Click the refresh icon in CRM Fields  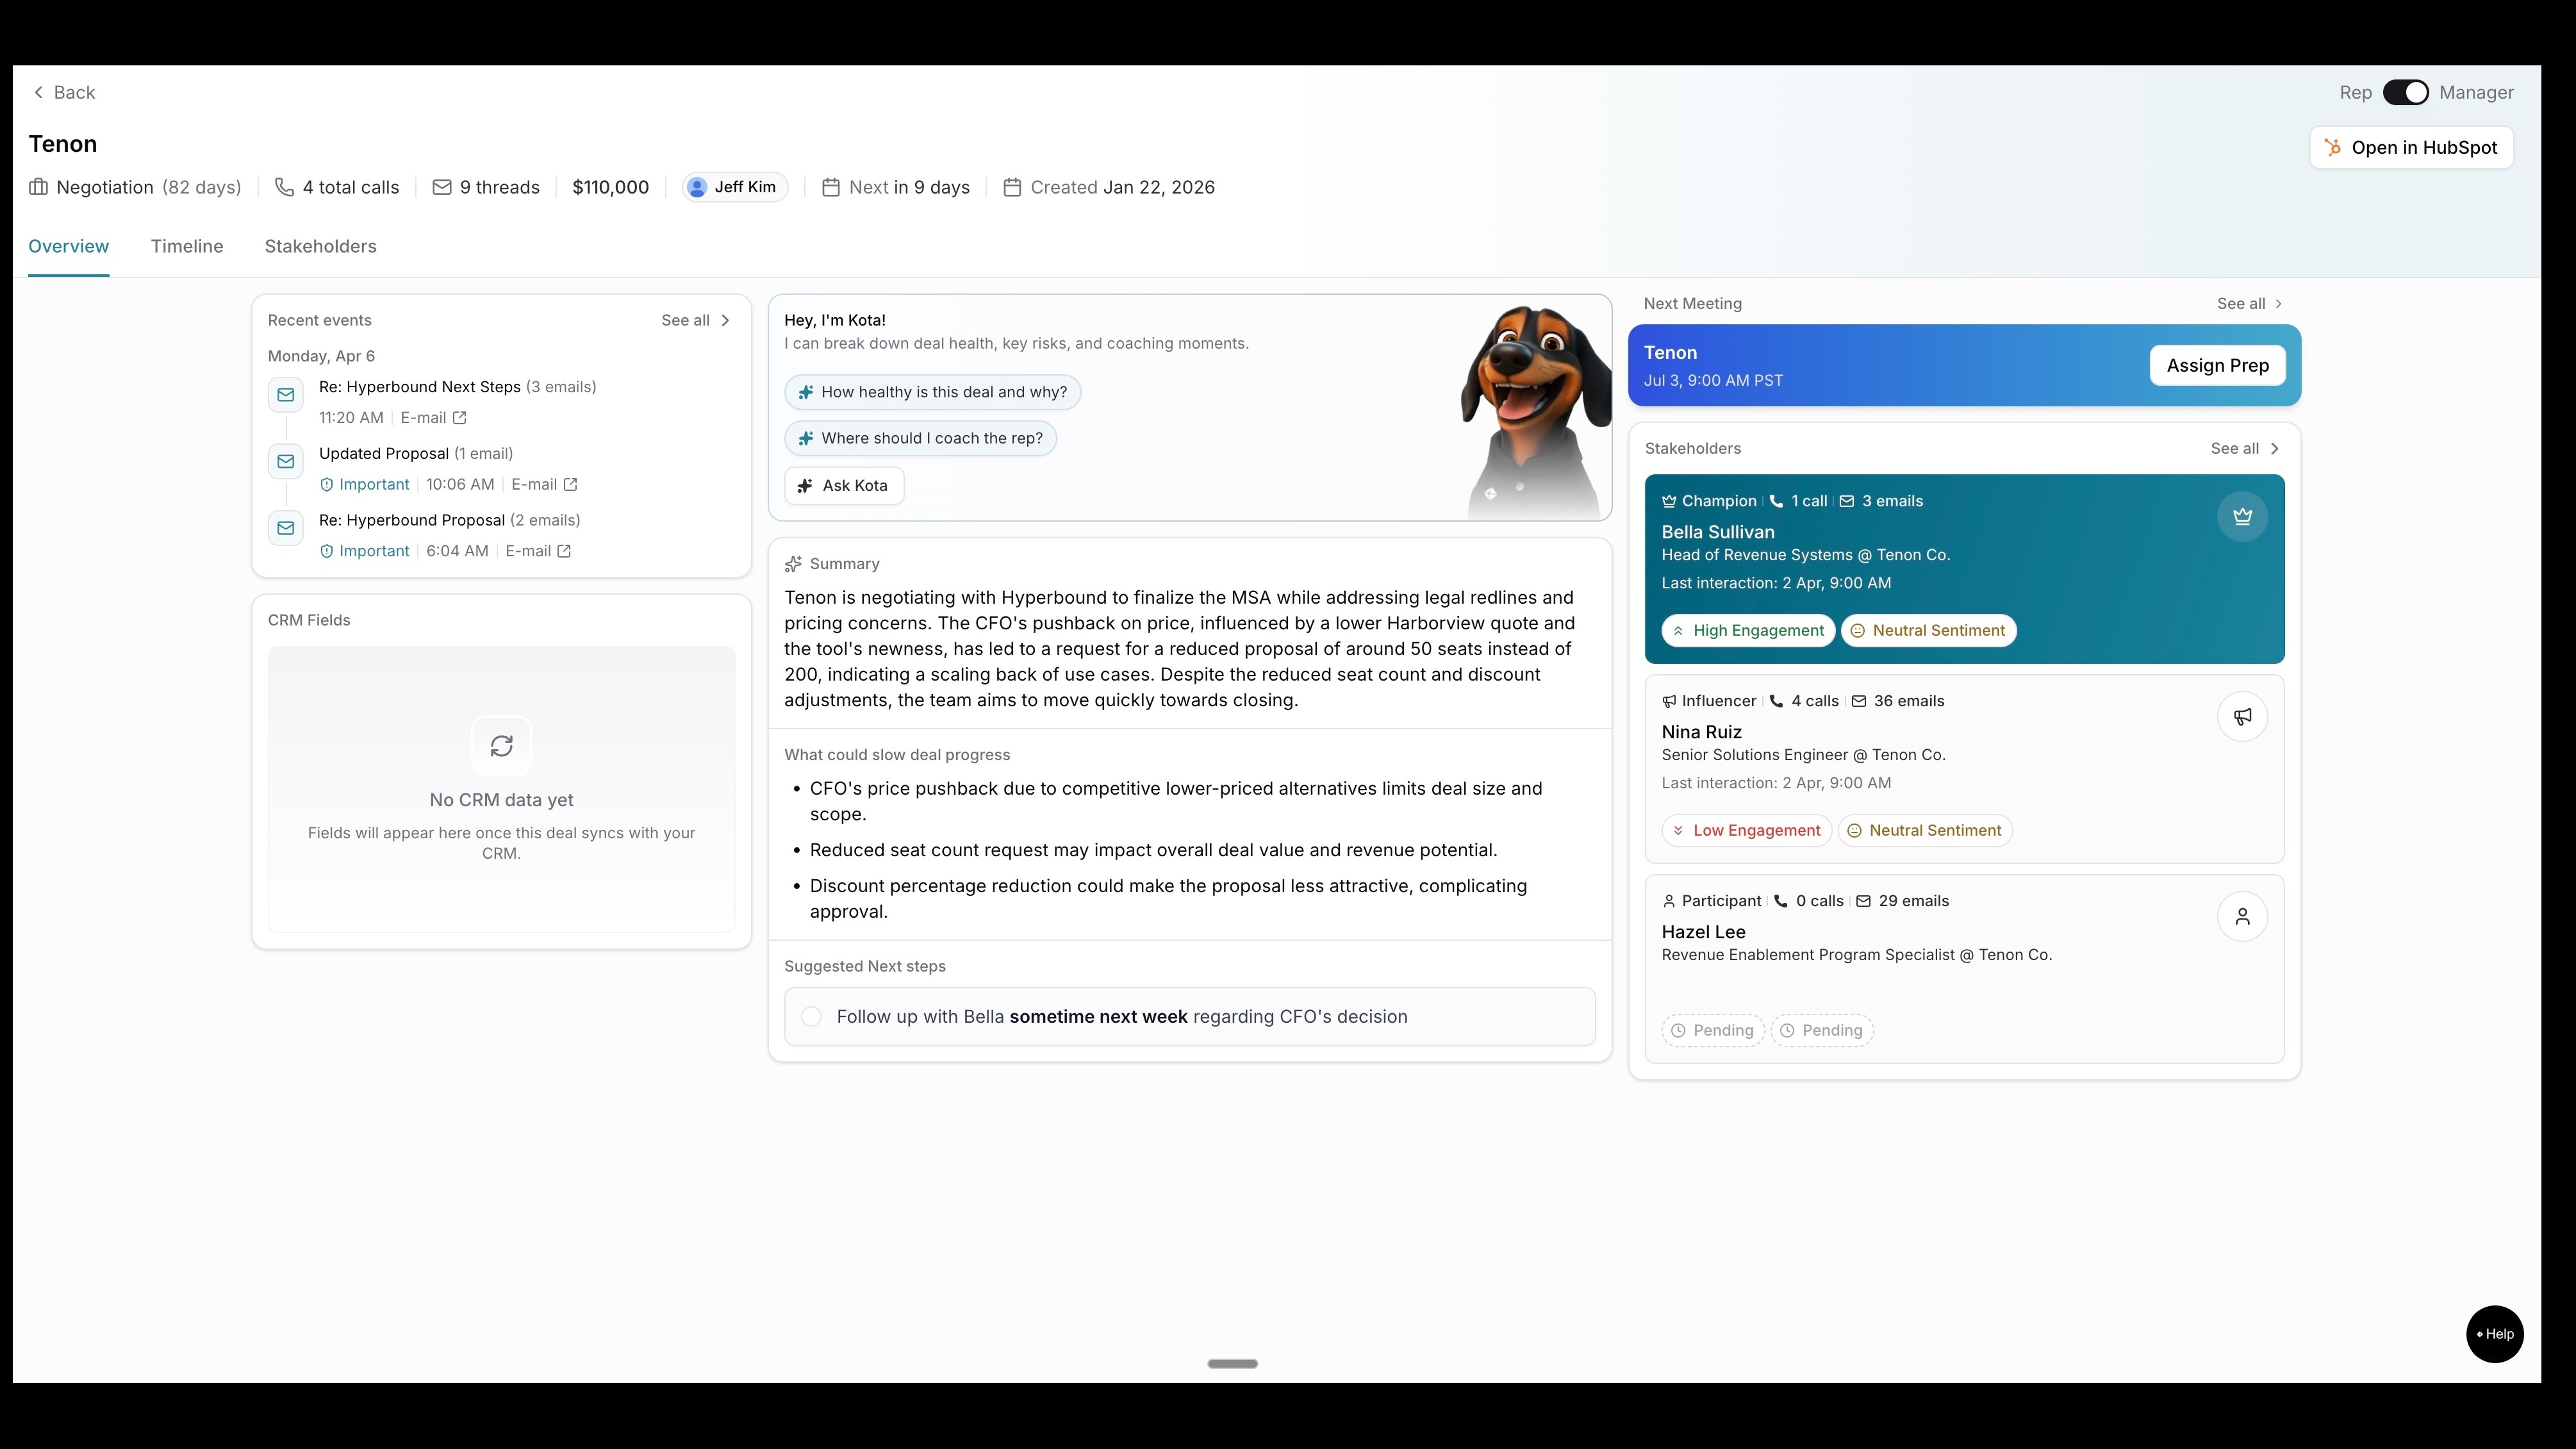tap(502, 746)
